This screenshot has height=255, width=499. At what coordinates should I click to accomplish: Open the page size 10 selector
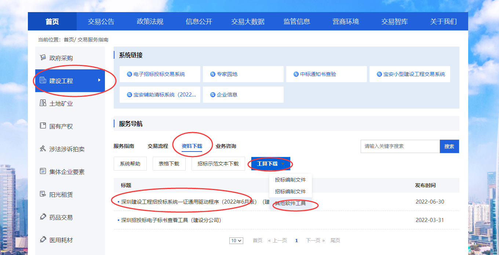236,241
